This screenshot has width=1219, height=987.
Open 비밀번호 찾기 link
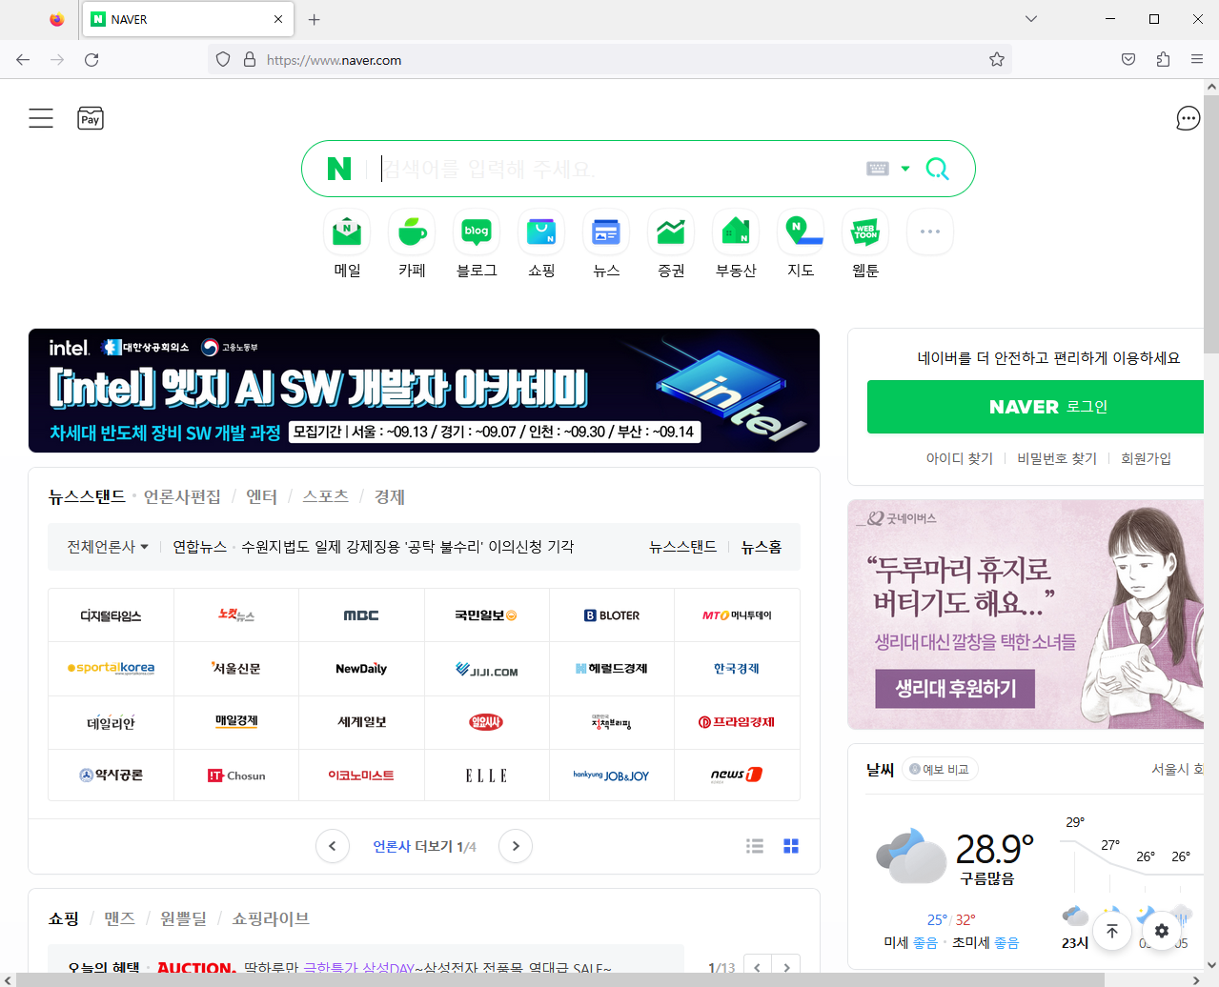coord(1057,458)
